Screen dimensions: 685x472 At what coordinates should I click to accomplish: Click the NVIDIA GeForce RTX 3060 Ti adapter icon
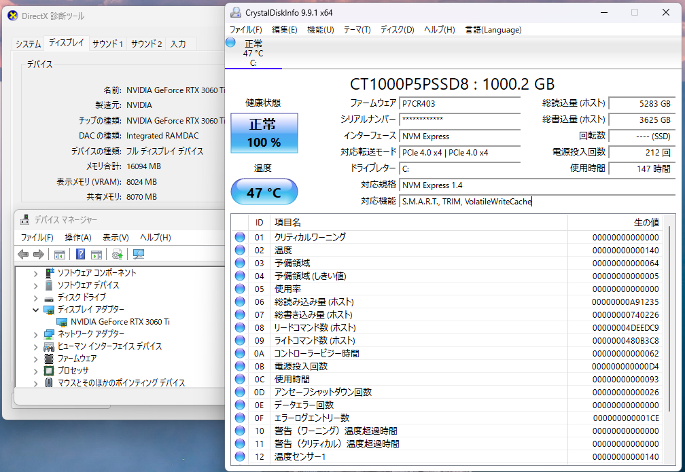pos(62,322)
